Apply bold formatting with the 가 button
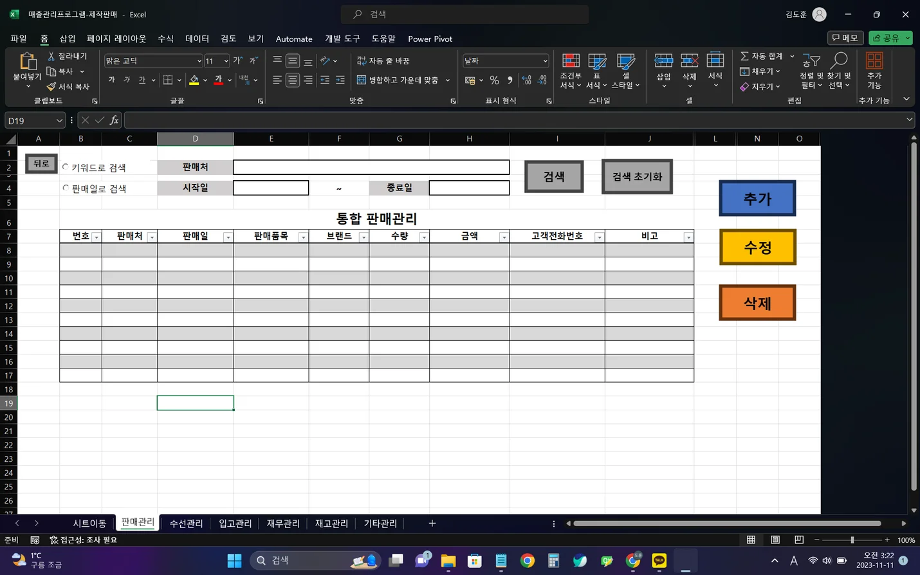 coord(112,80)
